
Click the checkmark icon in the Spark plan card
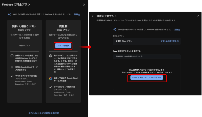tap(12, 76)
